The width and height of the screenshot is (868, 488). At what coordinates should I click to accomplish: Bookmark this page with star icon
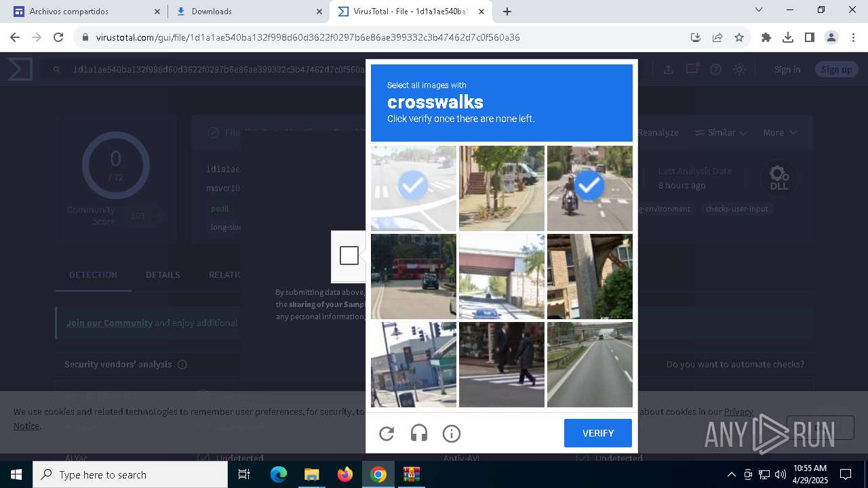(739, 37)
